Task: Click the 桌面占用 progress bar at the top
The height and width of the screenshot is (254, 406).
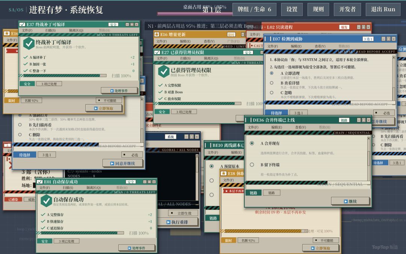Action: point(195,14)
